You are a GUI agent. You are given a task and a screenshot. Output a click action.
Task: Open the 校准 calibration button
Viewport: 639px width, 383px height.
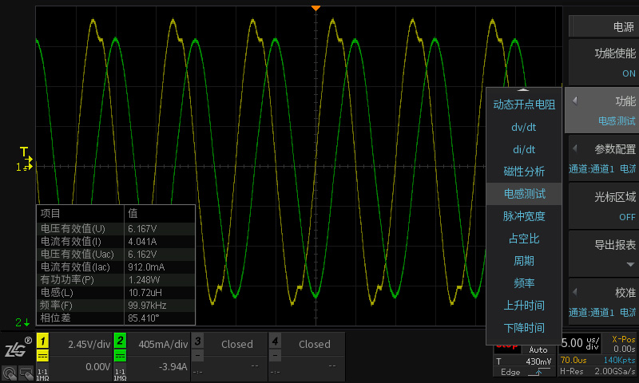click(603, 301)
